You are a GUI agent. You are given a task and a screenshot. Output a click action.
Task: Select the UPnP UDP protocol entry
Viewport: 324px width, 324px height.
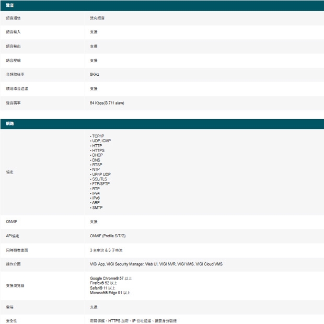point(101,175)
